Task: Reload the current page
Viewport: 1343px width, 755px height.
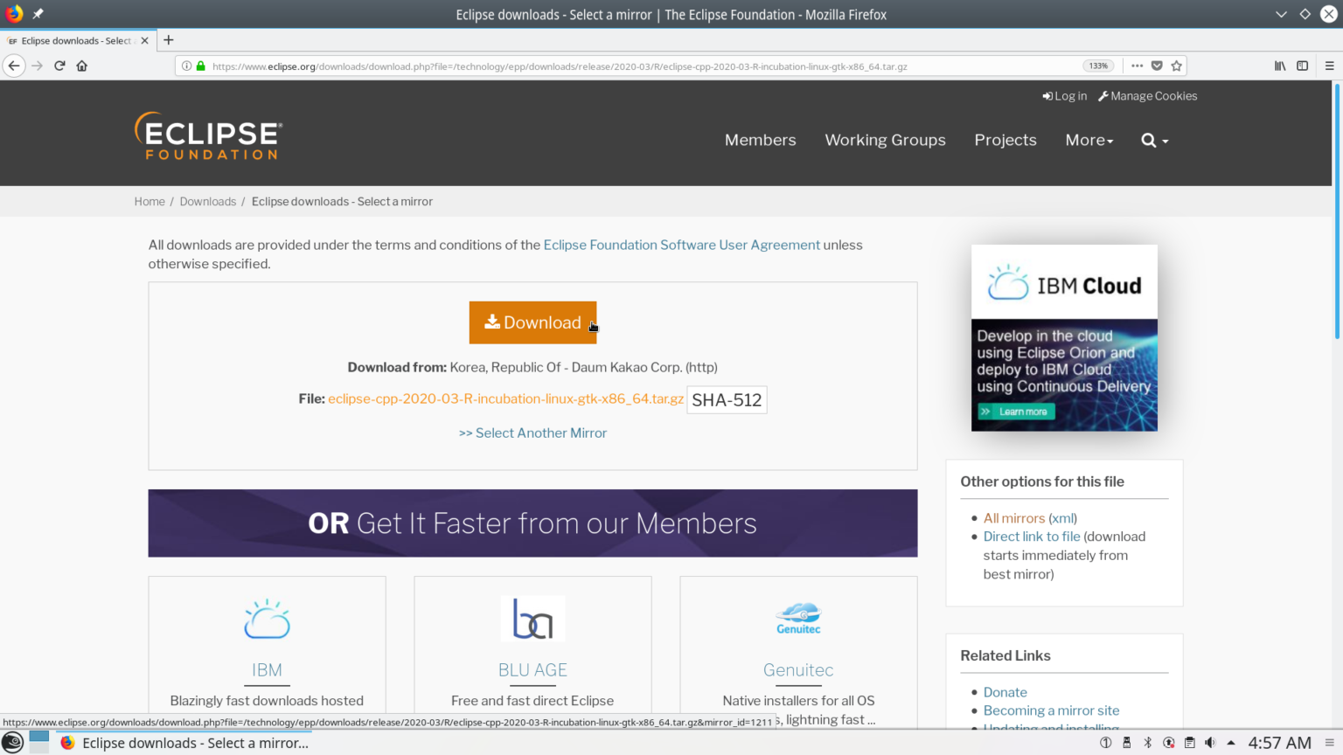Action: coord(59,65)
